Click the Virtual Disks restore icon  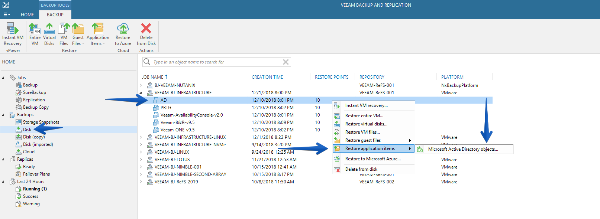pos(49,28)
